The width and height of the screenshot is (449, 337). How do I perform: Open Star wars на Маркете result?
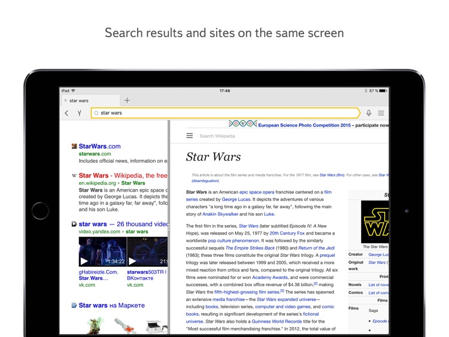tap(112, 305)
